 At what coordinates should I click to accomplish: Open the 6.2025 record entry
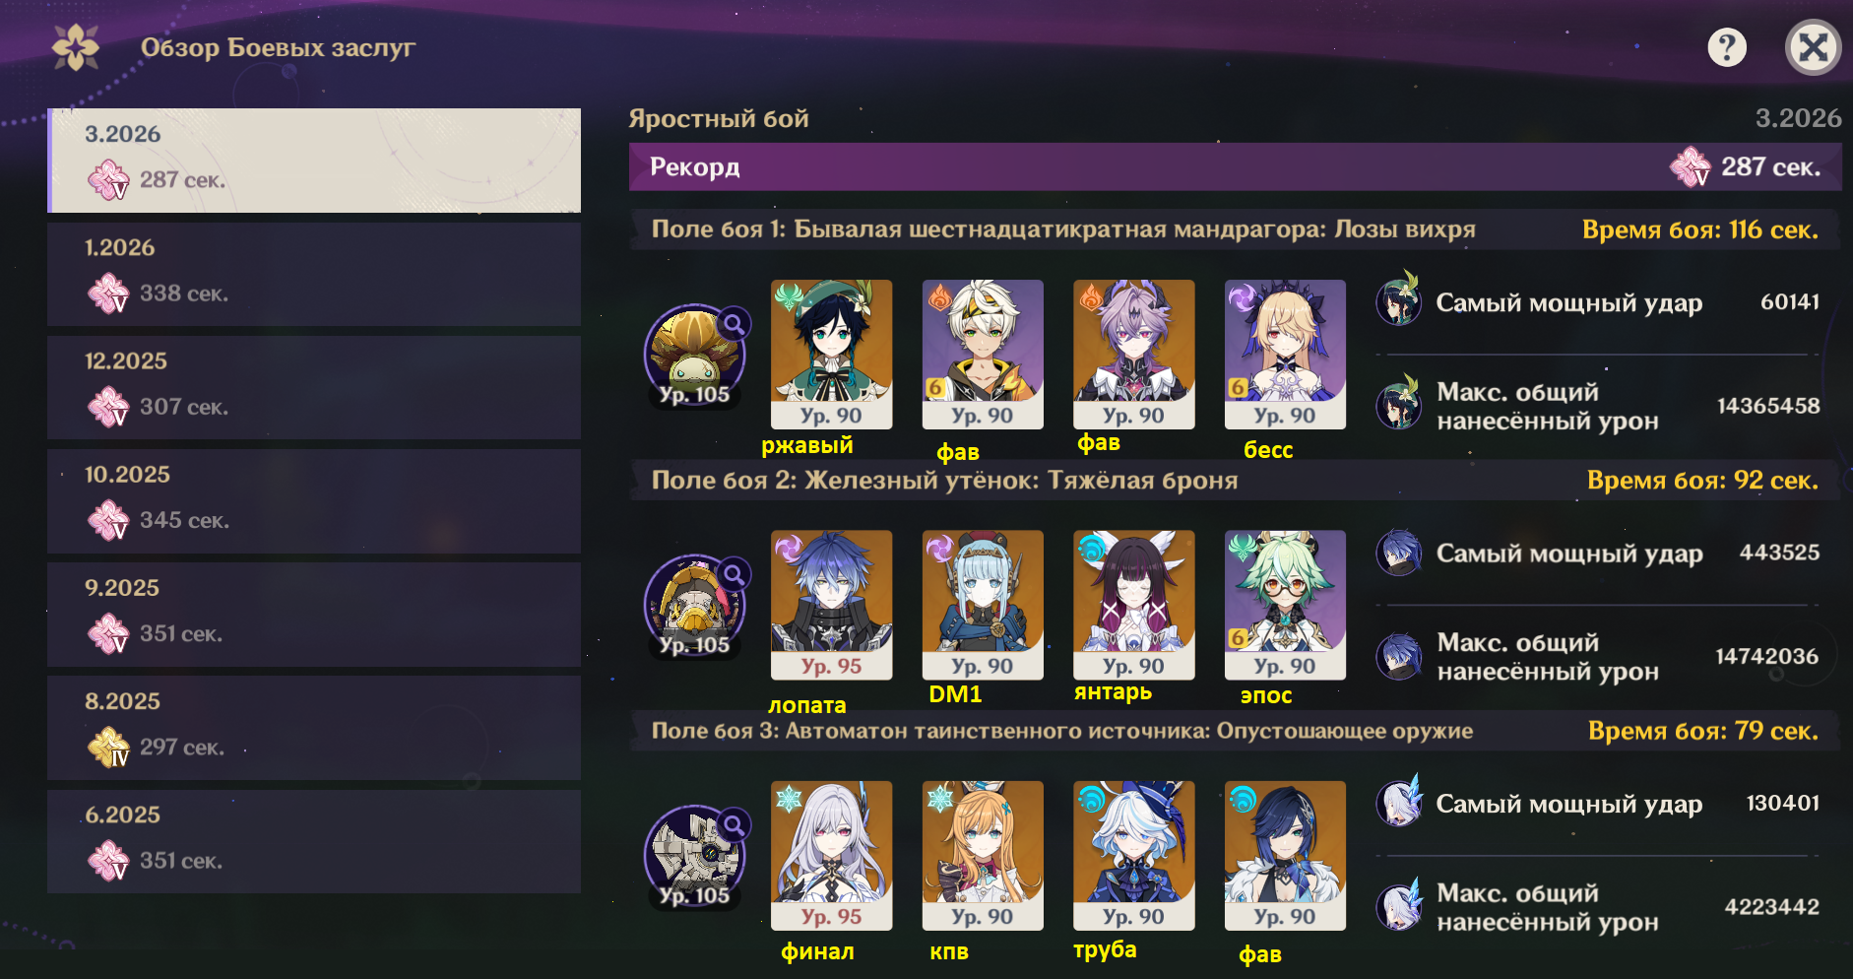pyautogui.click(x=314, y=841)
